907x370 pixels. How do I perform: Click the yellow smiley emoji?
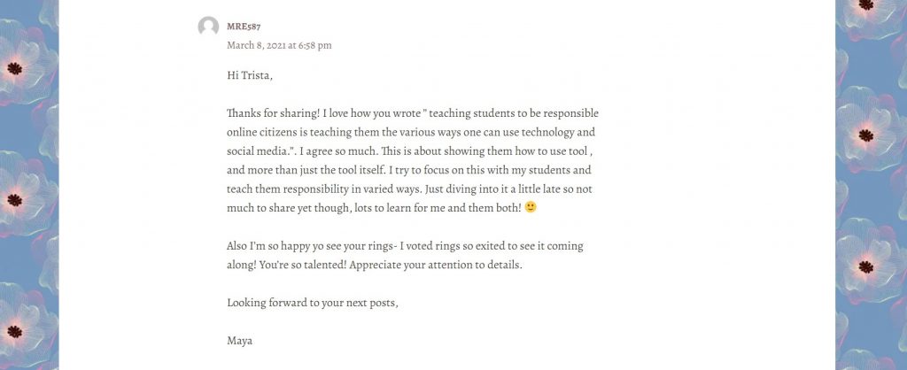tap(531, 207)
